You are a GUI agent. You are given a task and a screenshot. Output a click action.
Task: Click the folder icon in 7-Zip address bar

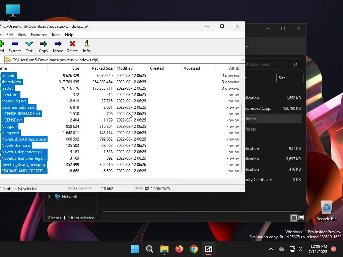(8, 60)
